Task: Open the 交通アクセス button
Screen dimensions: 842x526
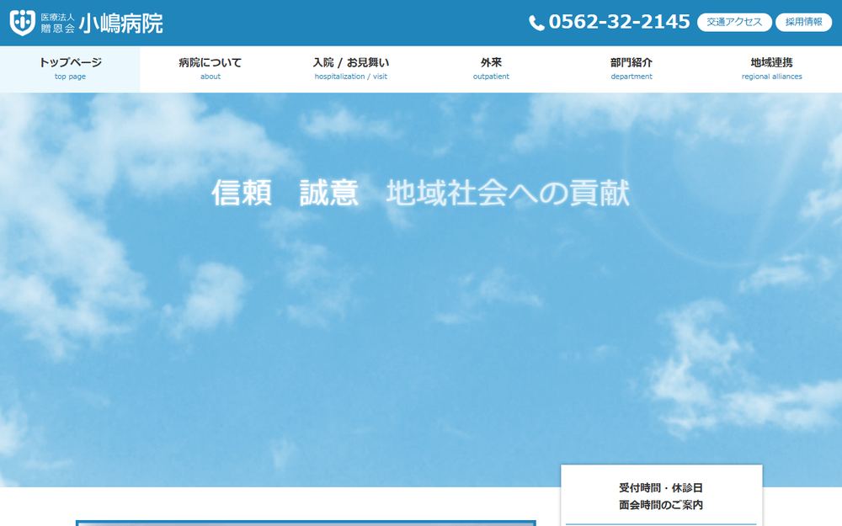Action: pos(734,22)
